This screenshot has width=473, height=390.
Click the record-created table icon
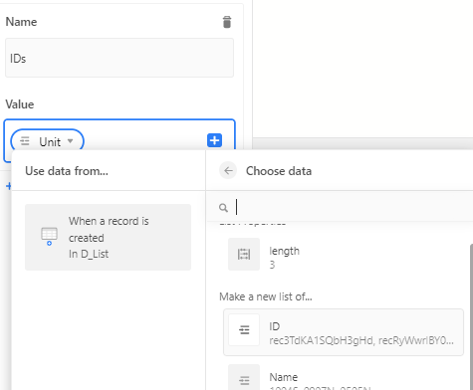49,237
